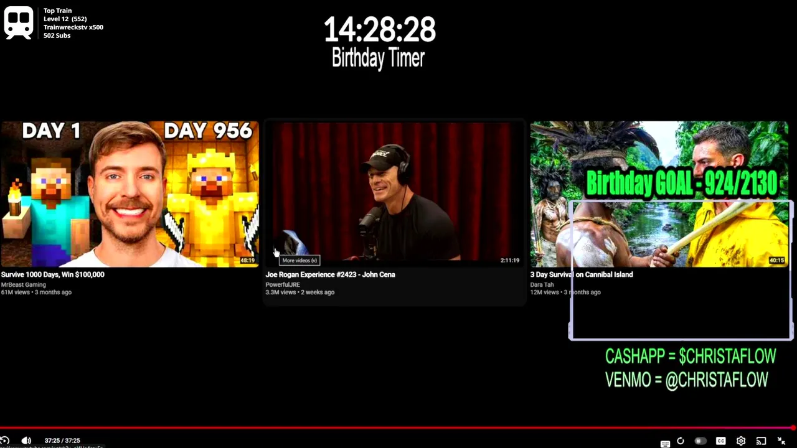Click the 37:25 / 37:25 time display

62,441
